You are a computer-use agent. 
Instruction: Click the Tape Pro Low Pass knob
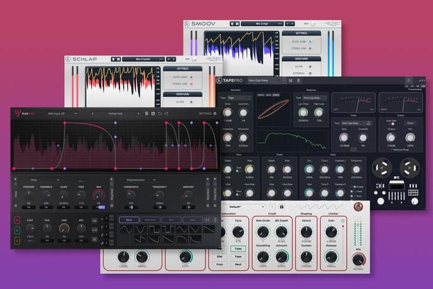(x=303, y=112)
